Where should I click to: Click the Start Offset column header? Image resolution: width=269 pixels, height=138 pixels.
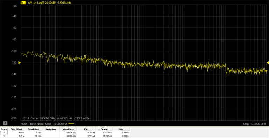coord(16,129)
